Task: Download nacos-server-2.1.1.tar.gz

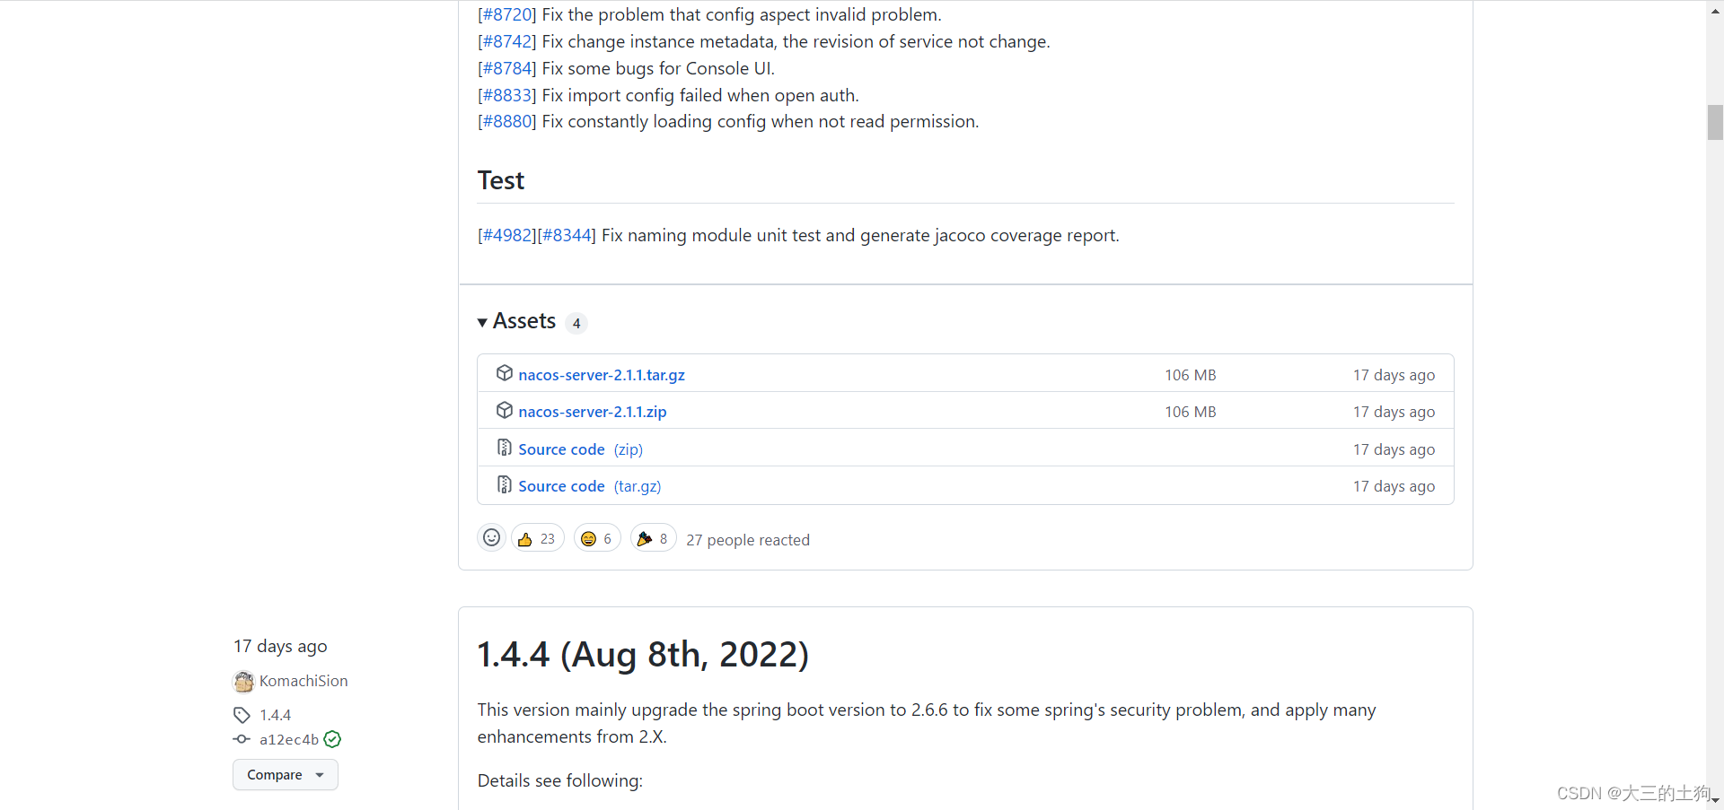Action: click(602, 375)
